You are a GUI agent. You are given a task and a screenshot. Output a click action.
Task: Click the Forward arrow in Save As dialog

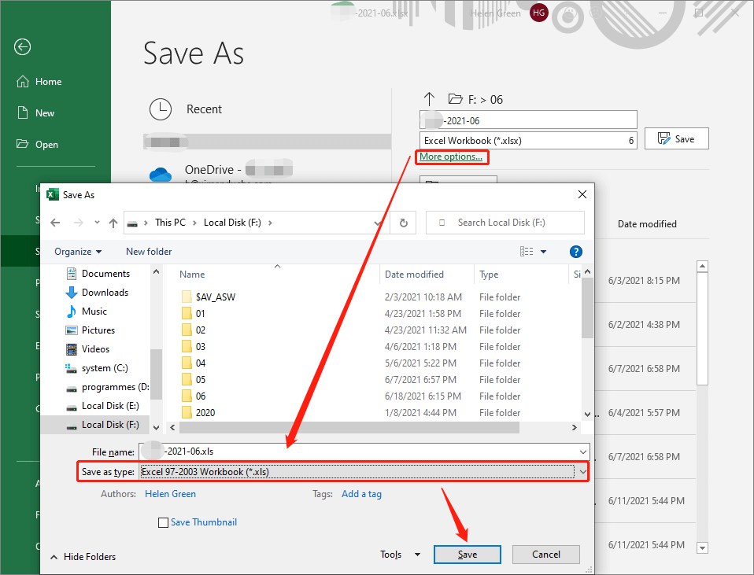[79, 223]
